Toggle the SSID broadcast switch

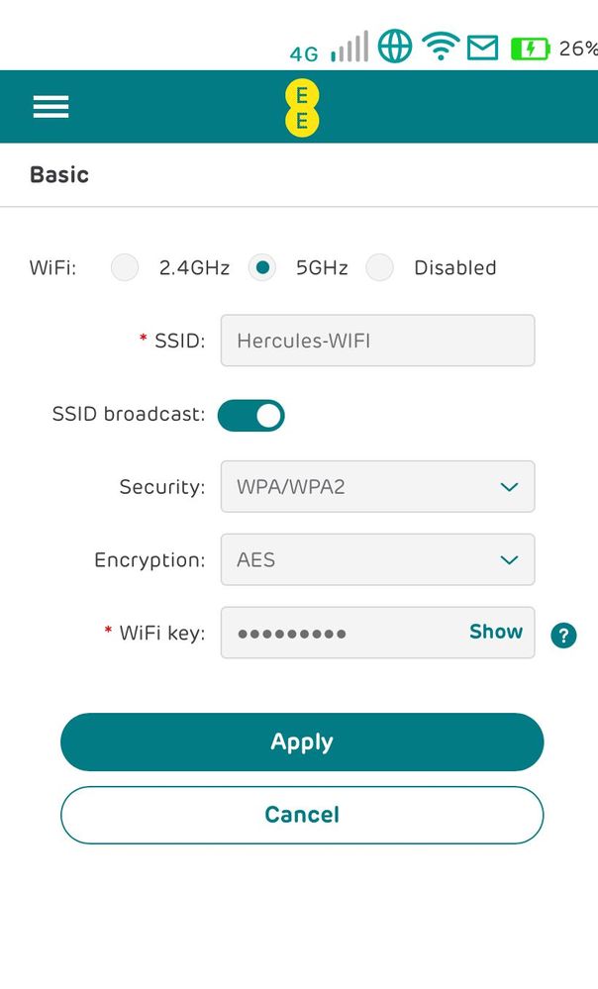[x=251, y=415]
